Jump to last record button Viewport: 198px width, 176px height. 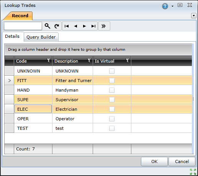pyautogui.click(x=93, y=26)
